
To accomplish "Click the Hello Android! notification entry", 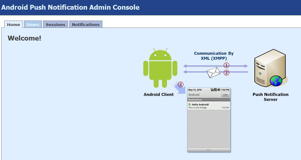I will [209, 106].
